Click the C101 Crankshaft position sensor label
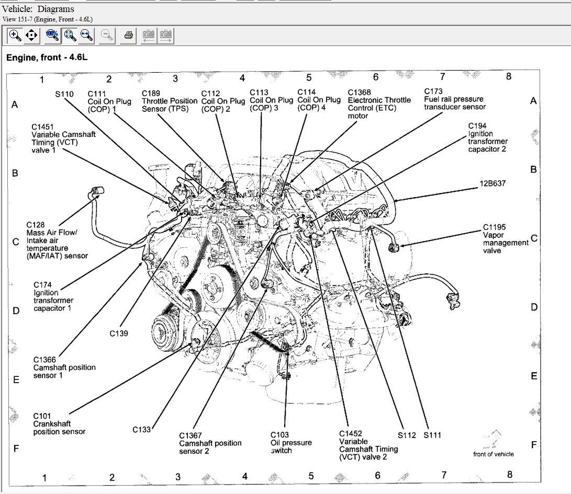 [x=59, y=424]
